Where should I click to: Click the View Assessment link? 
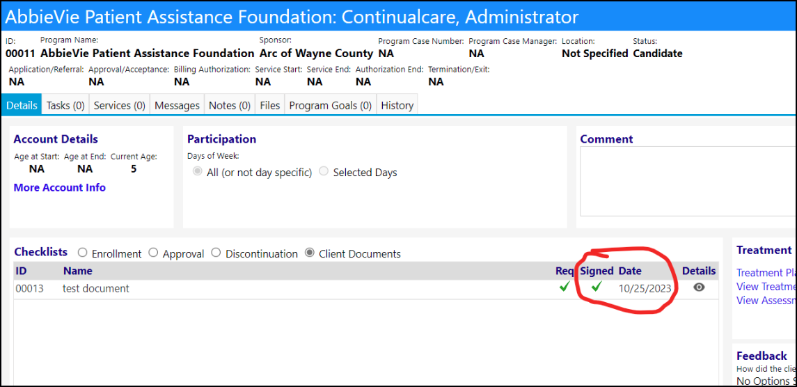click(766, 300)
